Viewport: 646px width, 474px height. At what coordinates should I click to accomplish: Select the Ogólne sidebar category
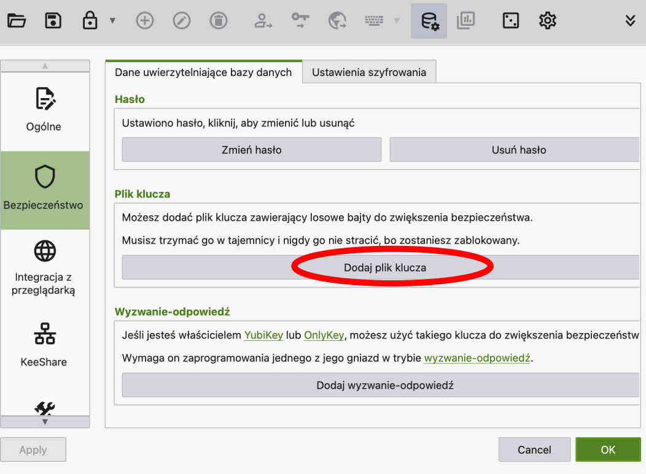(x=44, y=111)
